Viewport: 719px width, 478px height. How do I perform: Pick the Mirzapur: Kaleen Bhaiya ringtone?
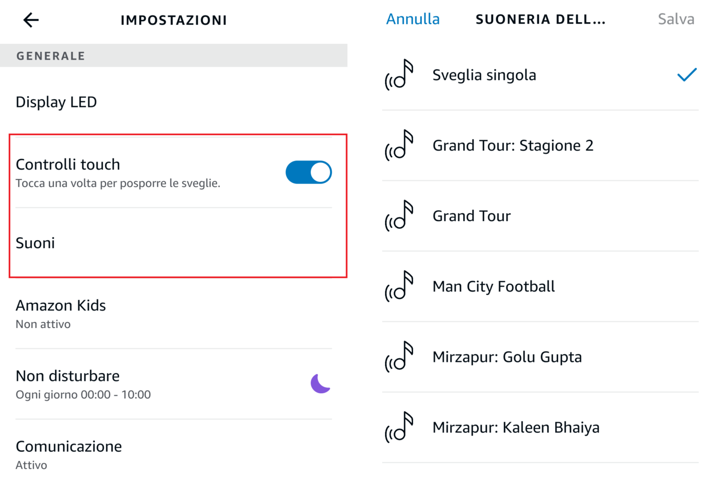point(516,427)
